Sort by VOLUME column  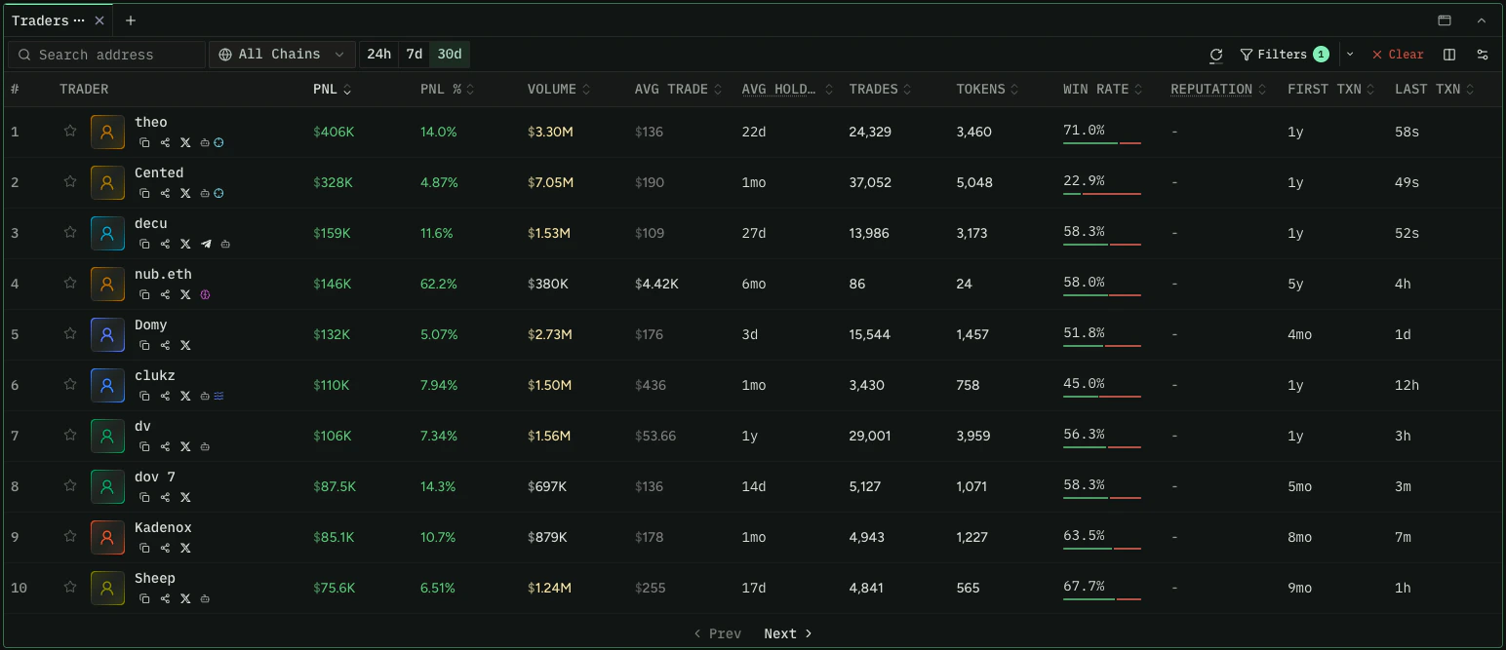(559, 89)
